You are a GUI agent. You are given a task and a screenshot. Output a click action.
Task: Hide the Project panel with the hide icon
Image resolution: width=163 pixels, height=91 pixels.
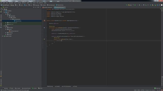[x=40, y=7]
